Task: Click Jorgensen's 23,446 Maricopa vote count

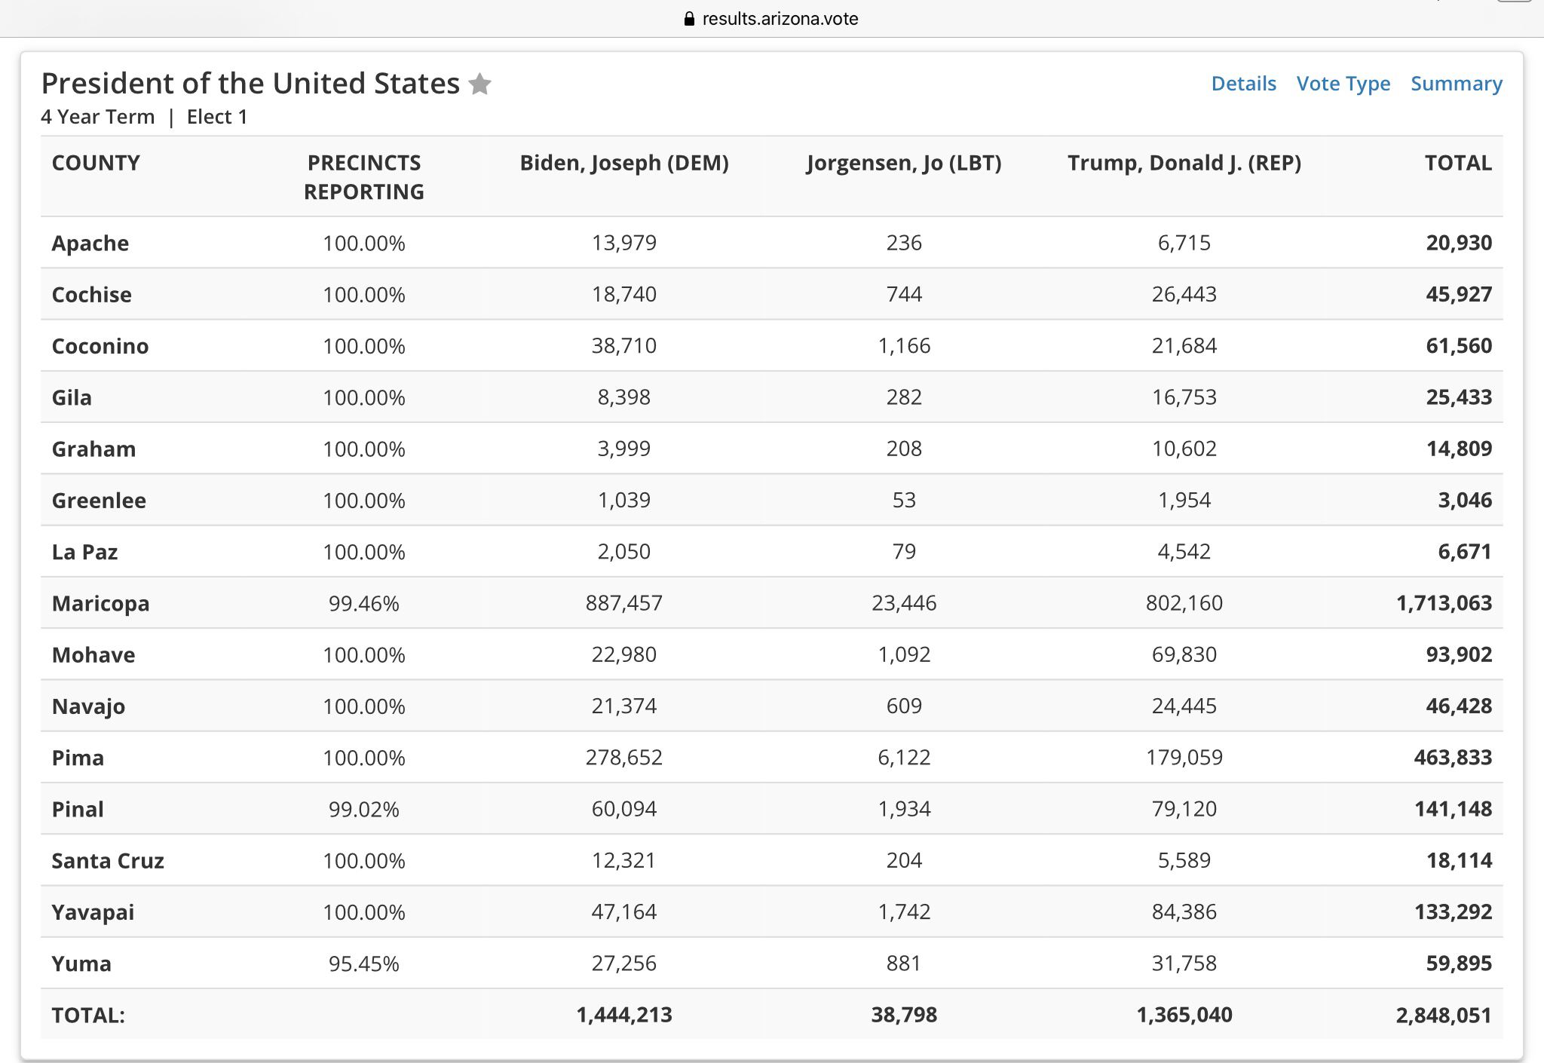Action: [x=903, y=603]
